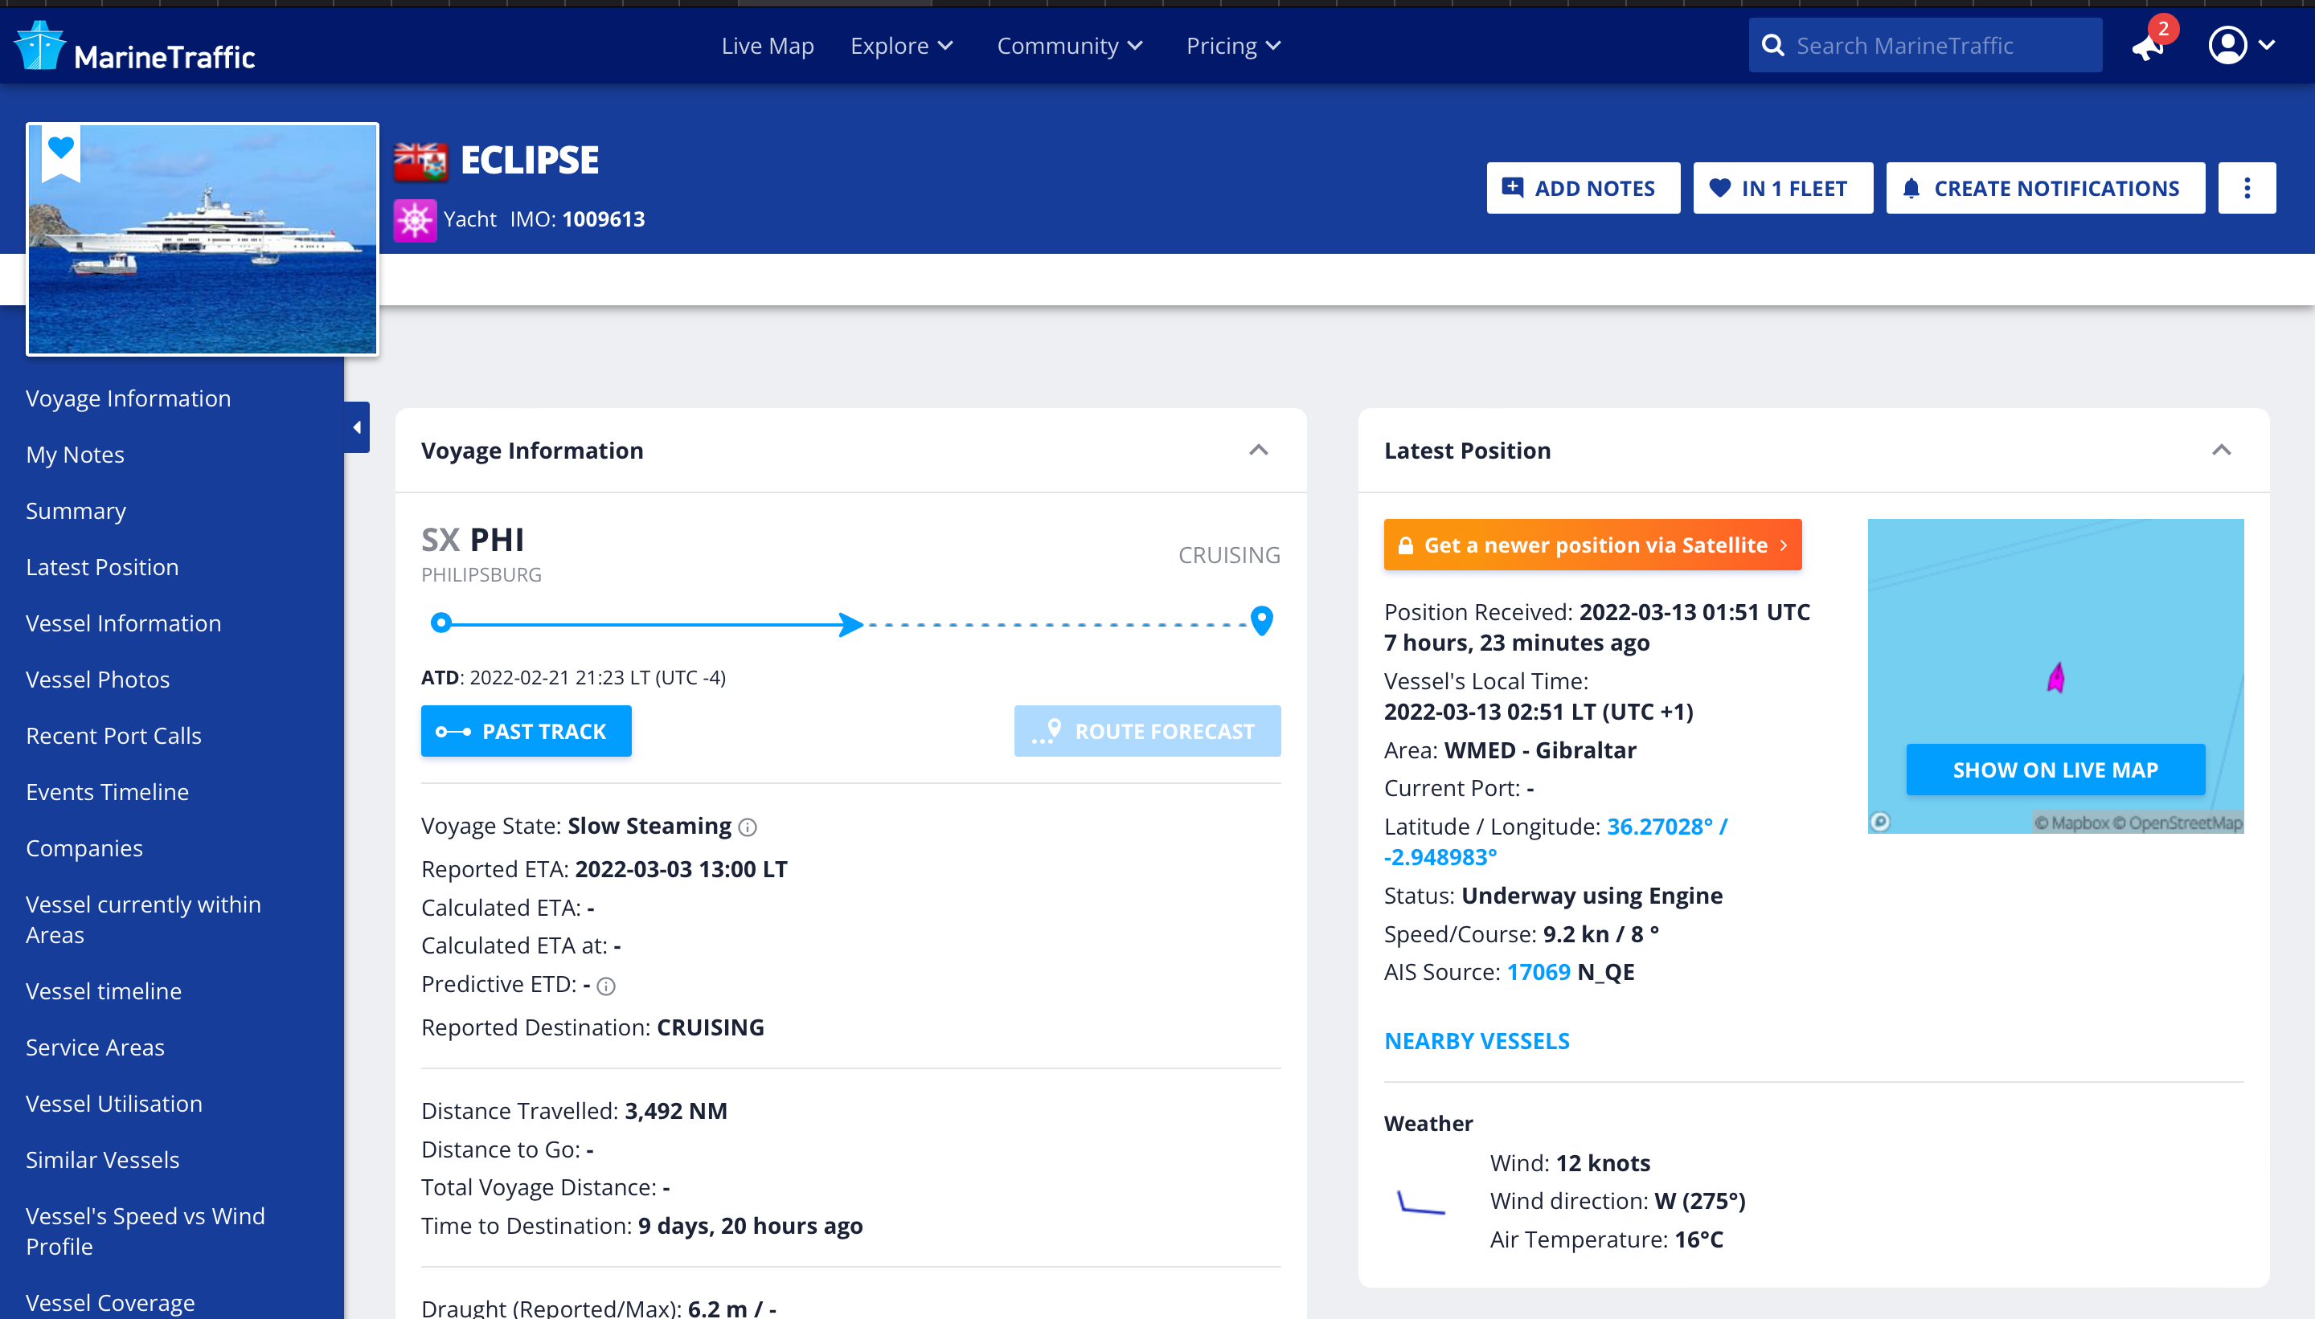Collapse the left sidebar arrow

coord(357,427)
